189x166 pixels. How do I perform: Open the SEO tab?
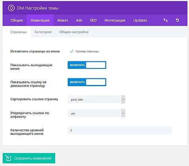(x=93, y=20)
